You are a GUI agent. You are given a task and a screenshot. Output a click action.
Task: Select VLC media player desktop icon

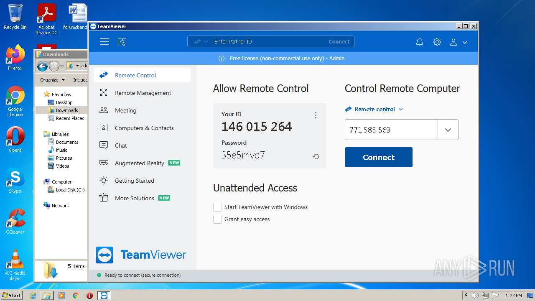[x=15, y=265]
